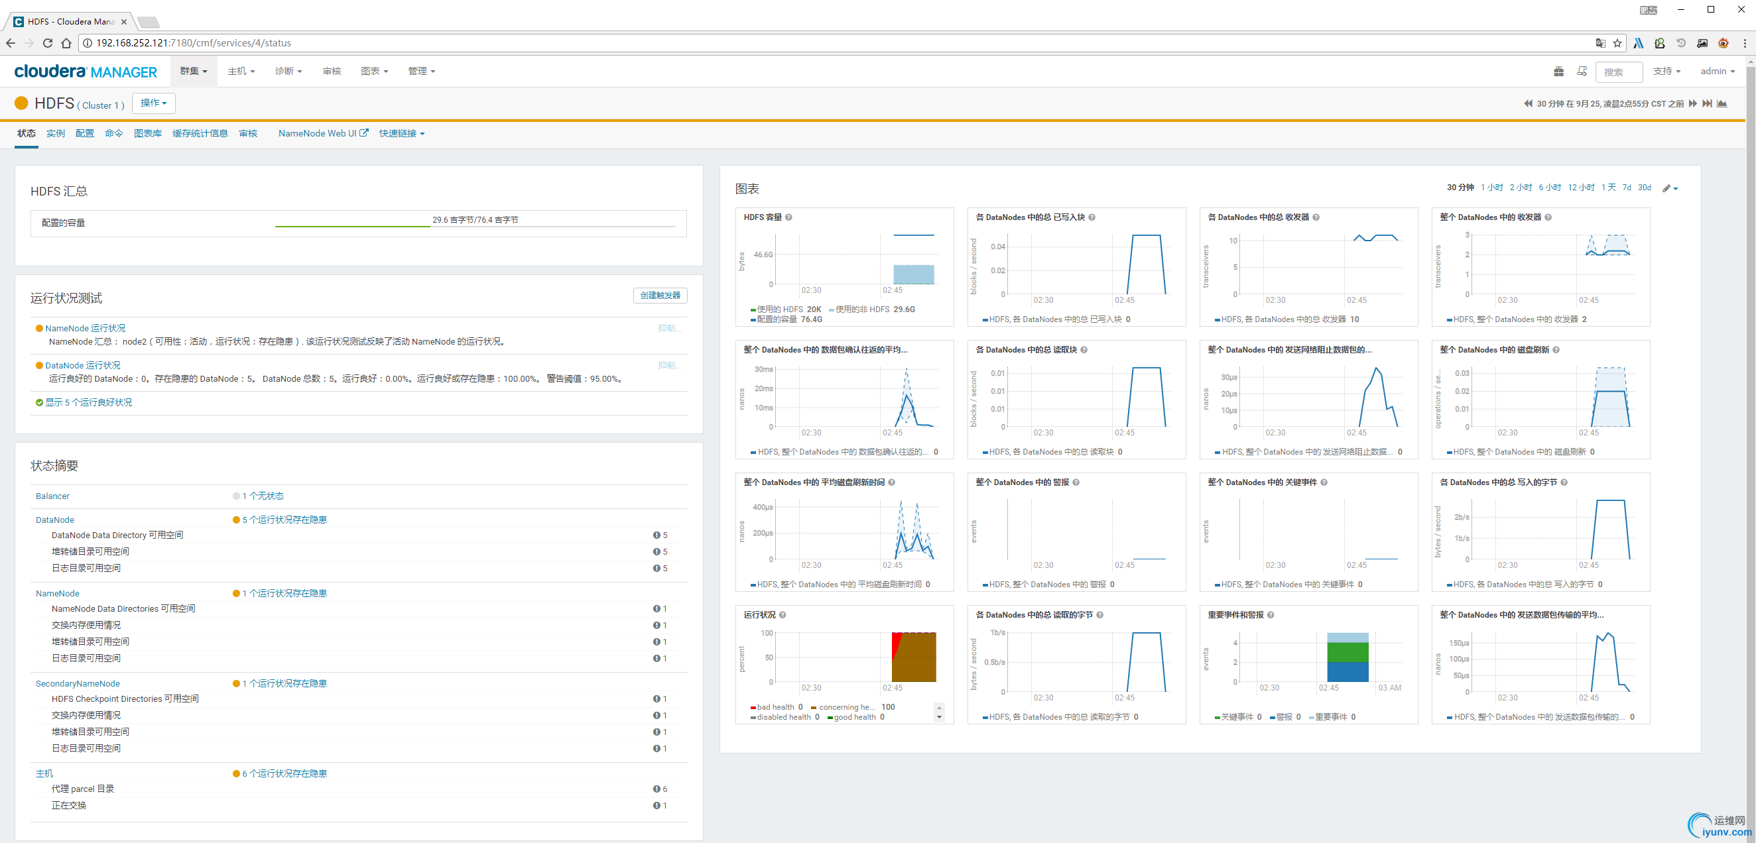
Task: Click the time forward double-right arrow icon
Action: pos(1692,103)
